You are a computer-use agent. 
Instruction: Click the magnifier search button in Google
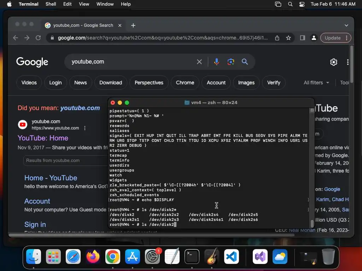tap(245, 62)
